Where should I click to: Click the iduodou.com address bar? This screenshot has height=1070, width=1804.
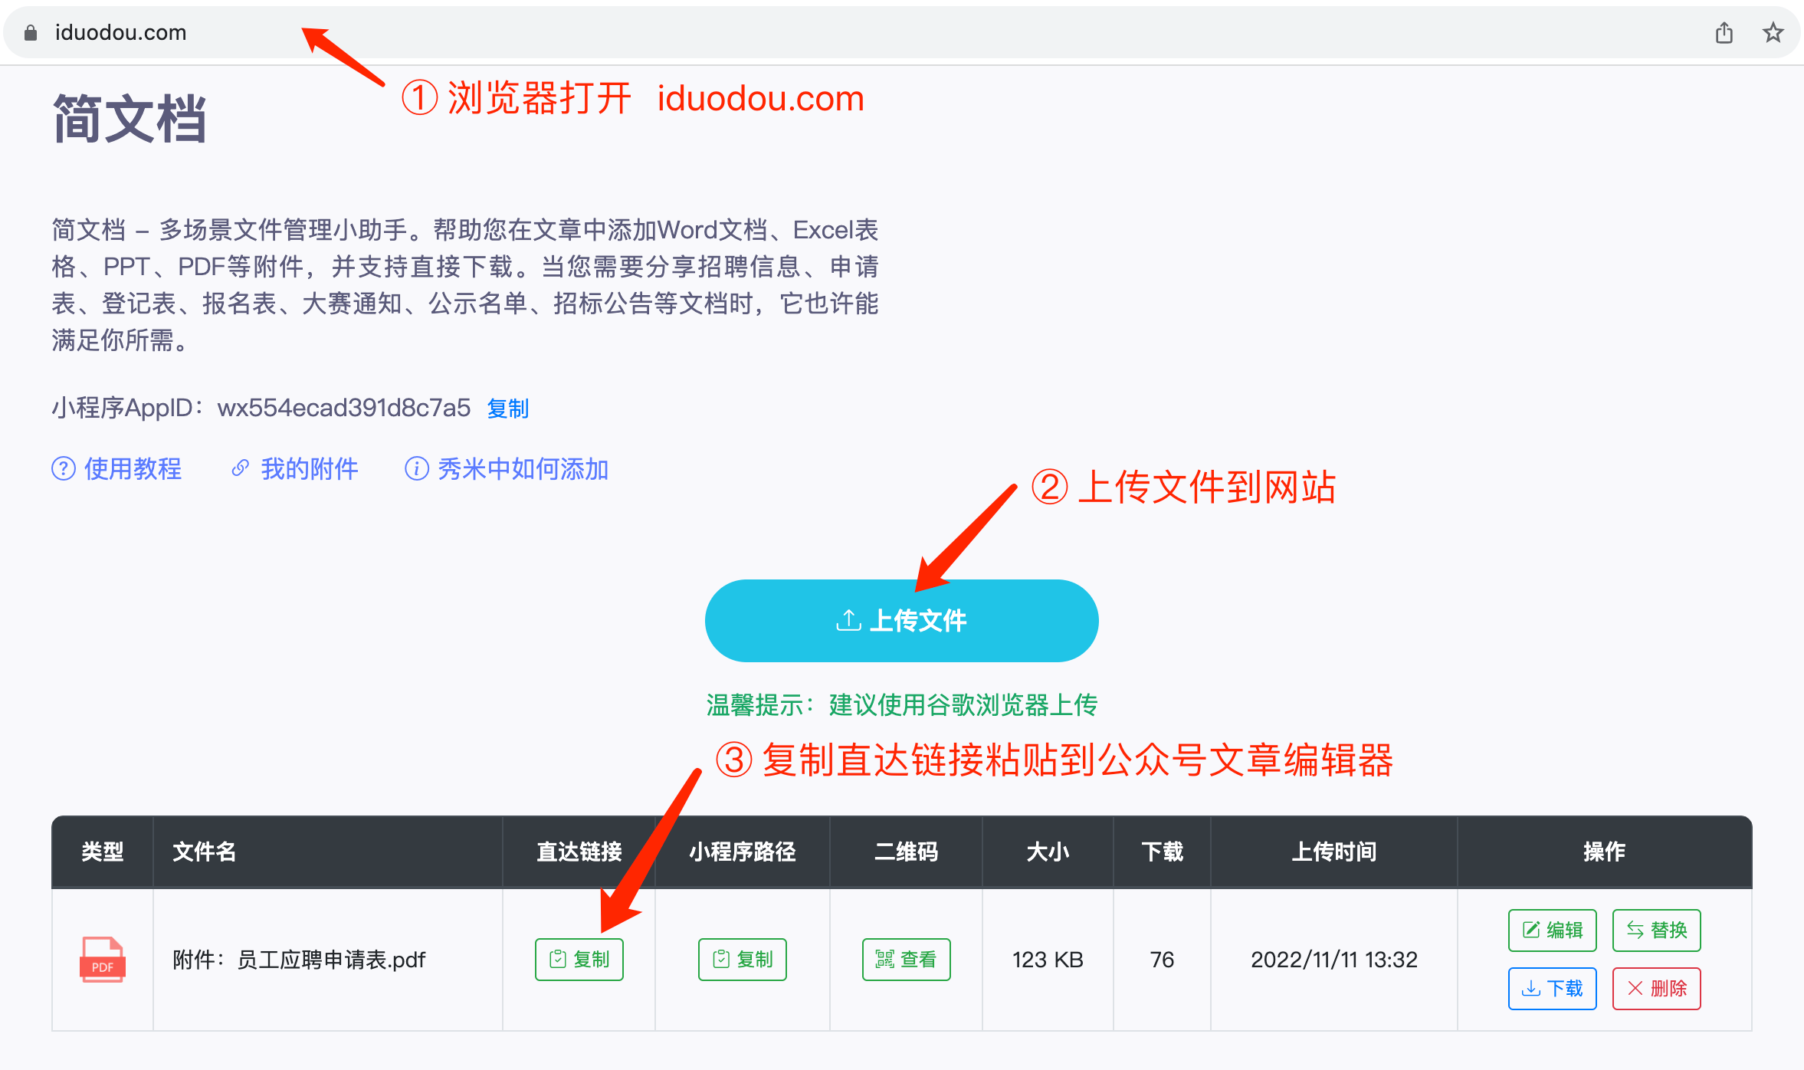point(901,33)
